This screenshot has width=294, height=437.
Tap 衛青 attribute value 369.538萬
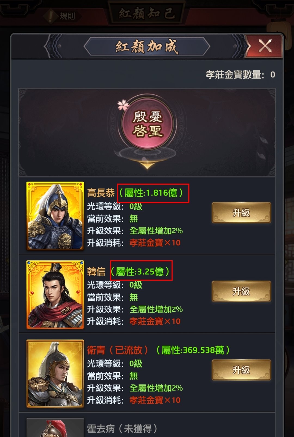[x=192, y=350]
